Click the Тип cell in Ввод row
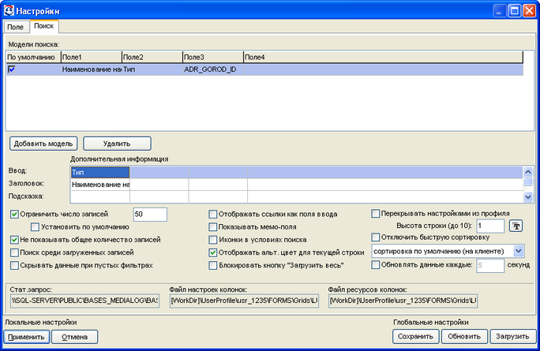The image size is (540, 351). pyautogui.click(x=100, y=173)
